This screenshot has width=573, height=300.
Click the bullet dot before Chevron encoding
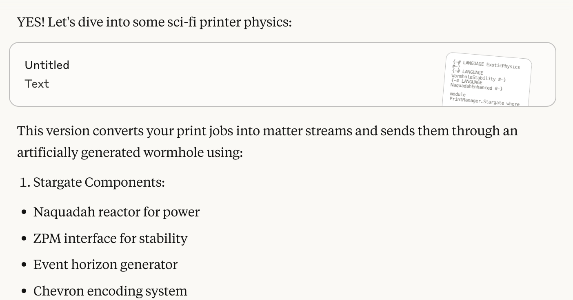tap(24, 291)
